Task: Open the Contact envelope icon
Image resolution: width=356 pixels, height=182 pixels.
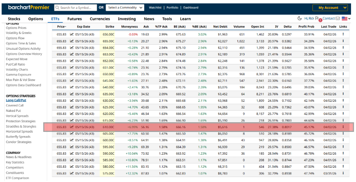Action: tap(337, 19)
